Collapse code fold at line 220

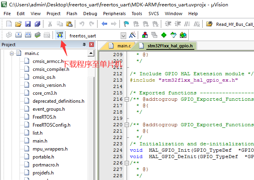[x=127, y=125]
